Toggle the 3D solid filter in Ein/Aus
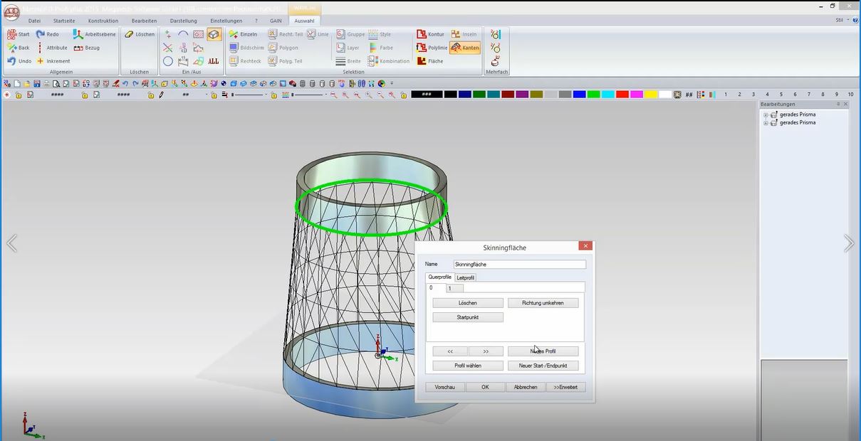861x441 pixels. 214,34
